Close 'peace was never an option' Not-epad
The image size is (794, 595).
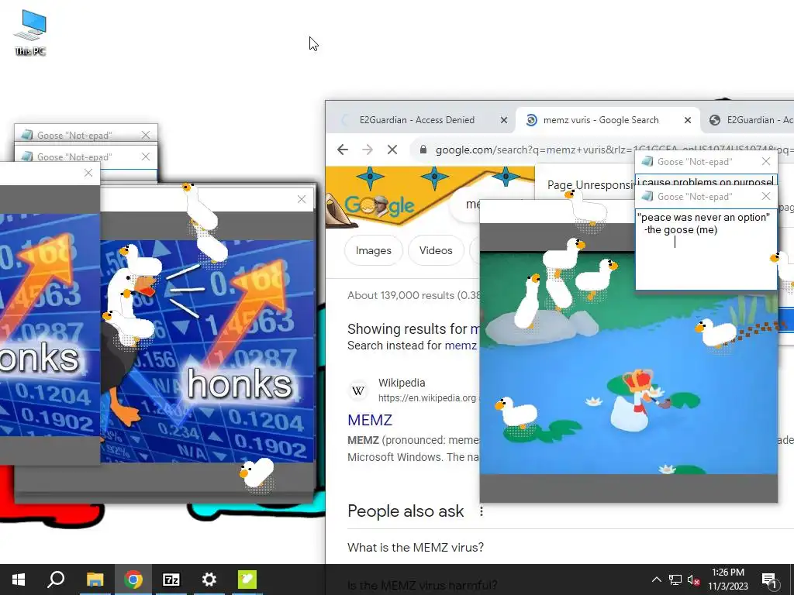point(766,196)
